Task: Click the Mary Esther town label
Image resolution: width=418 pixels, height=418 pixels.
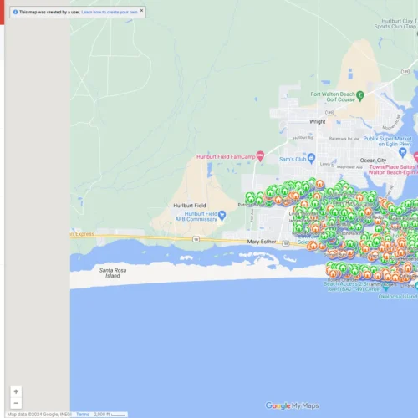Action: [x=262, y=242]
